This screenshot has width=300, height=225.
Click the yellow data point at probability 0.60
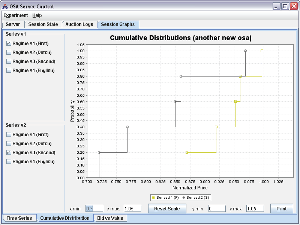(x=236, y=102)
